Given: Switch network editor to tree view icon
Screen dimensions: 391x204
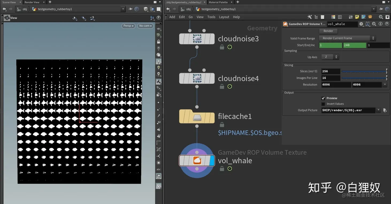Looking at the screenshot, I should point(316,17).
